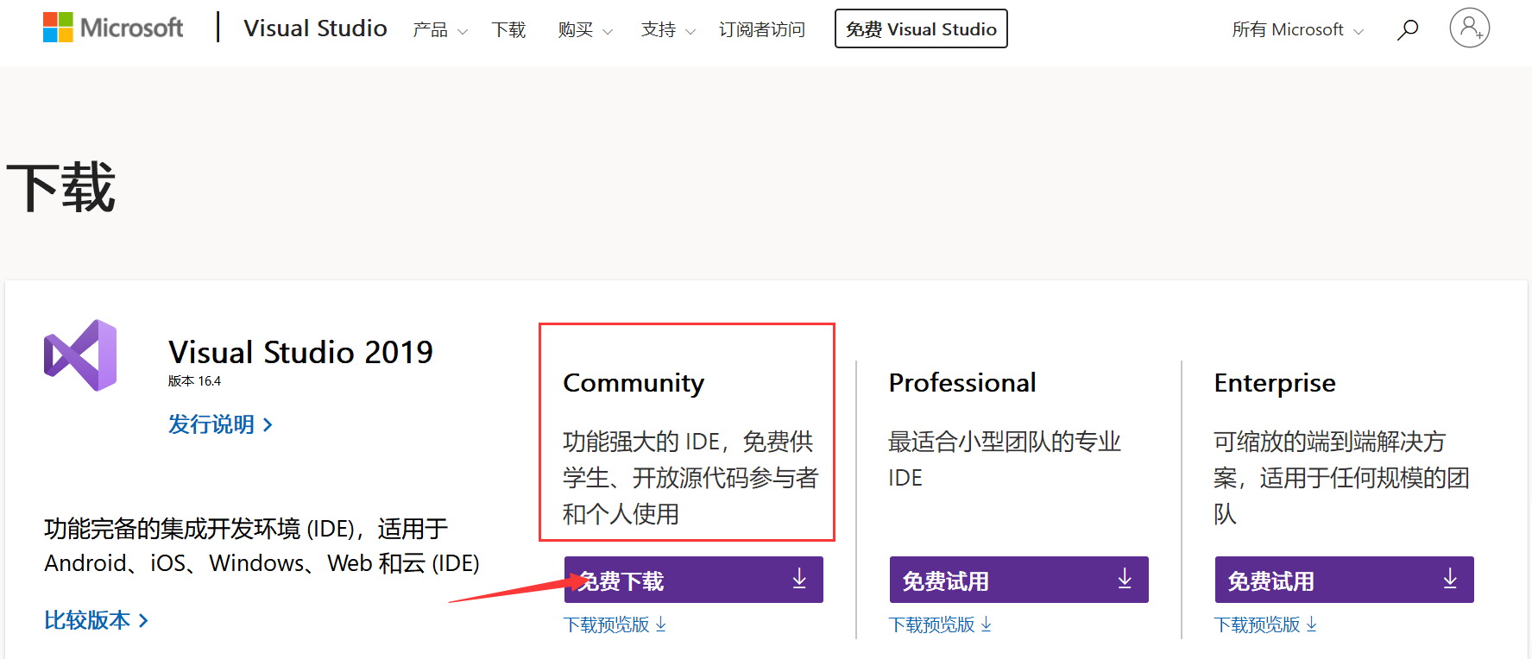Click download arrow on Professional 免费试用 button

pyautogui.click(x=1125, y=579)
